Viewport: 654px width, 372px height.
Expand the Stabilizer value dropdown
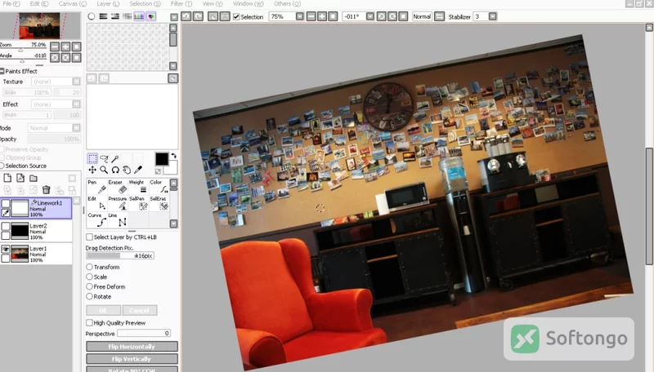pyautogui.click(x=493, y=16)
